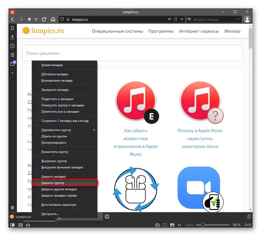View site security padlock info

tap(68, 19)
